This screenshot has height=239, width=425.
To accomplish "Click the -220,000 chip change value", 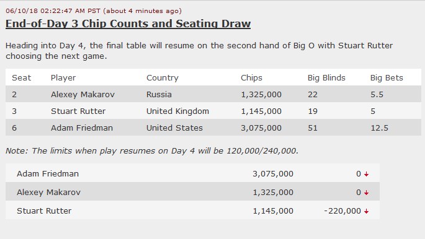I will point(342,211).
